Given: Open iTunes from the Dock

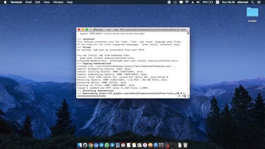Looking at the screenshot, I should [x=145, y=145].
